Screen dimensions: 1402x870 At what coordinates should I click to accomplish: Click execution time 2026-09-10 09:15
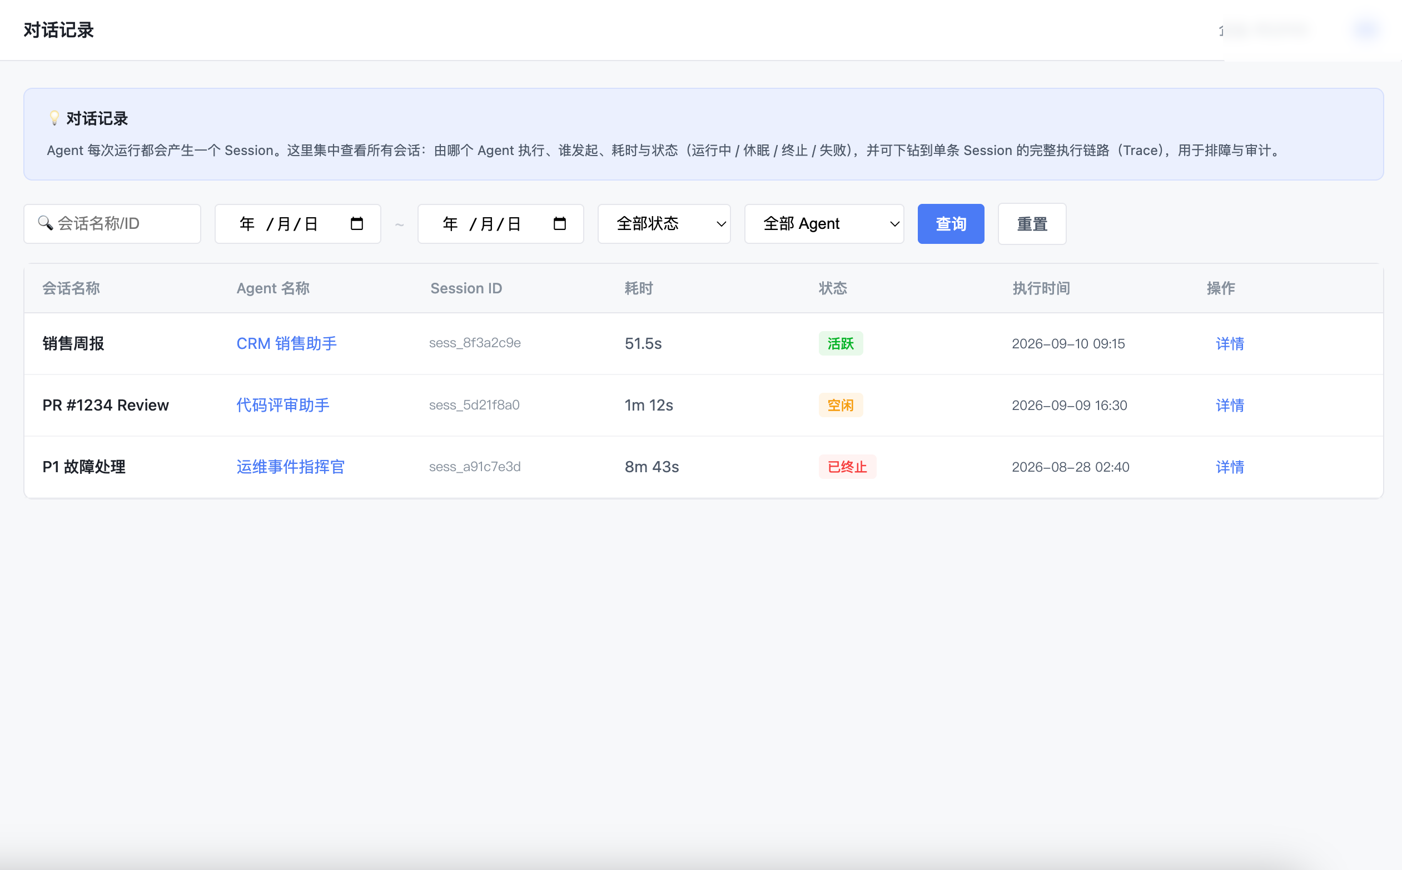(x=1068, y=343)
